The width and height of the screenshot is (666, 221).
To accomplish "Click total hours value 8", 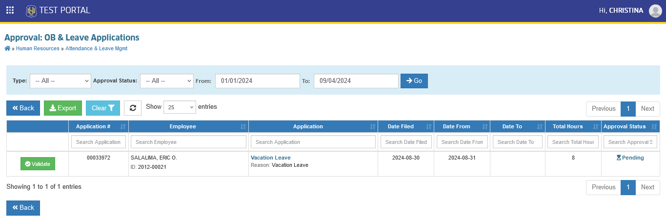I will (x=573, y=158).
